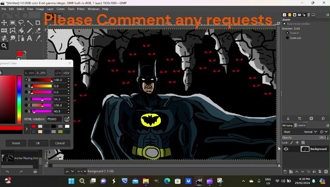This screenshot has width=330, height=187.
Task: Select the Free Select lasso tool
Action: (x=21, y=22)
